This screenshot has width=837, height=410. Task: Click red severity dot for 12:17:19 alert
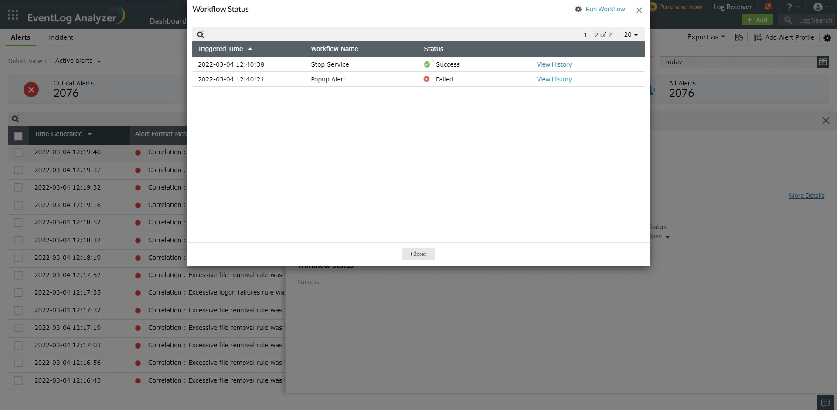coord(138,328)
